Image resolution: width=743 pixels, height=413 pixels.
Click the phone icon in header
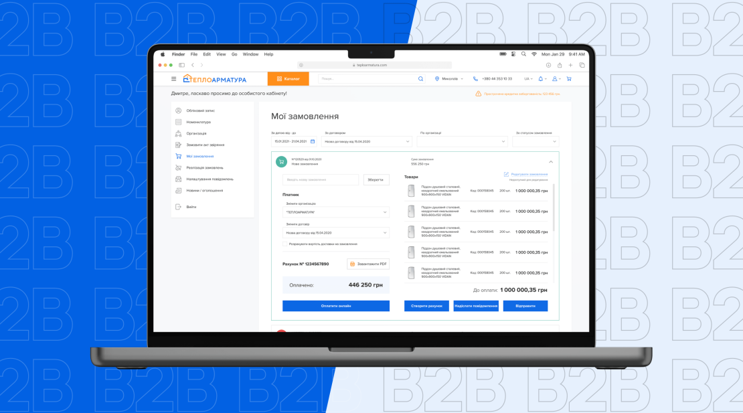(475, 79)
